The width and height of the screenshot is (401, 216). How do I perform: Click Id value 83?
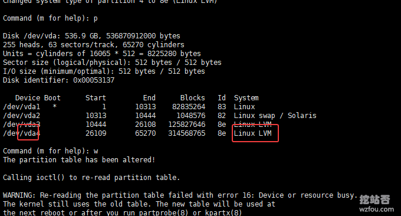click(x=222, y=107)
